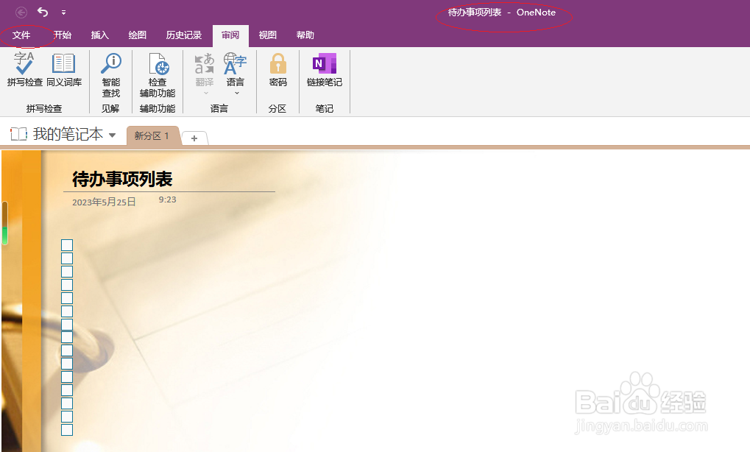Check the second to-do checkbox
Viewport: 750px width, 452px height.
pos(67,258)
